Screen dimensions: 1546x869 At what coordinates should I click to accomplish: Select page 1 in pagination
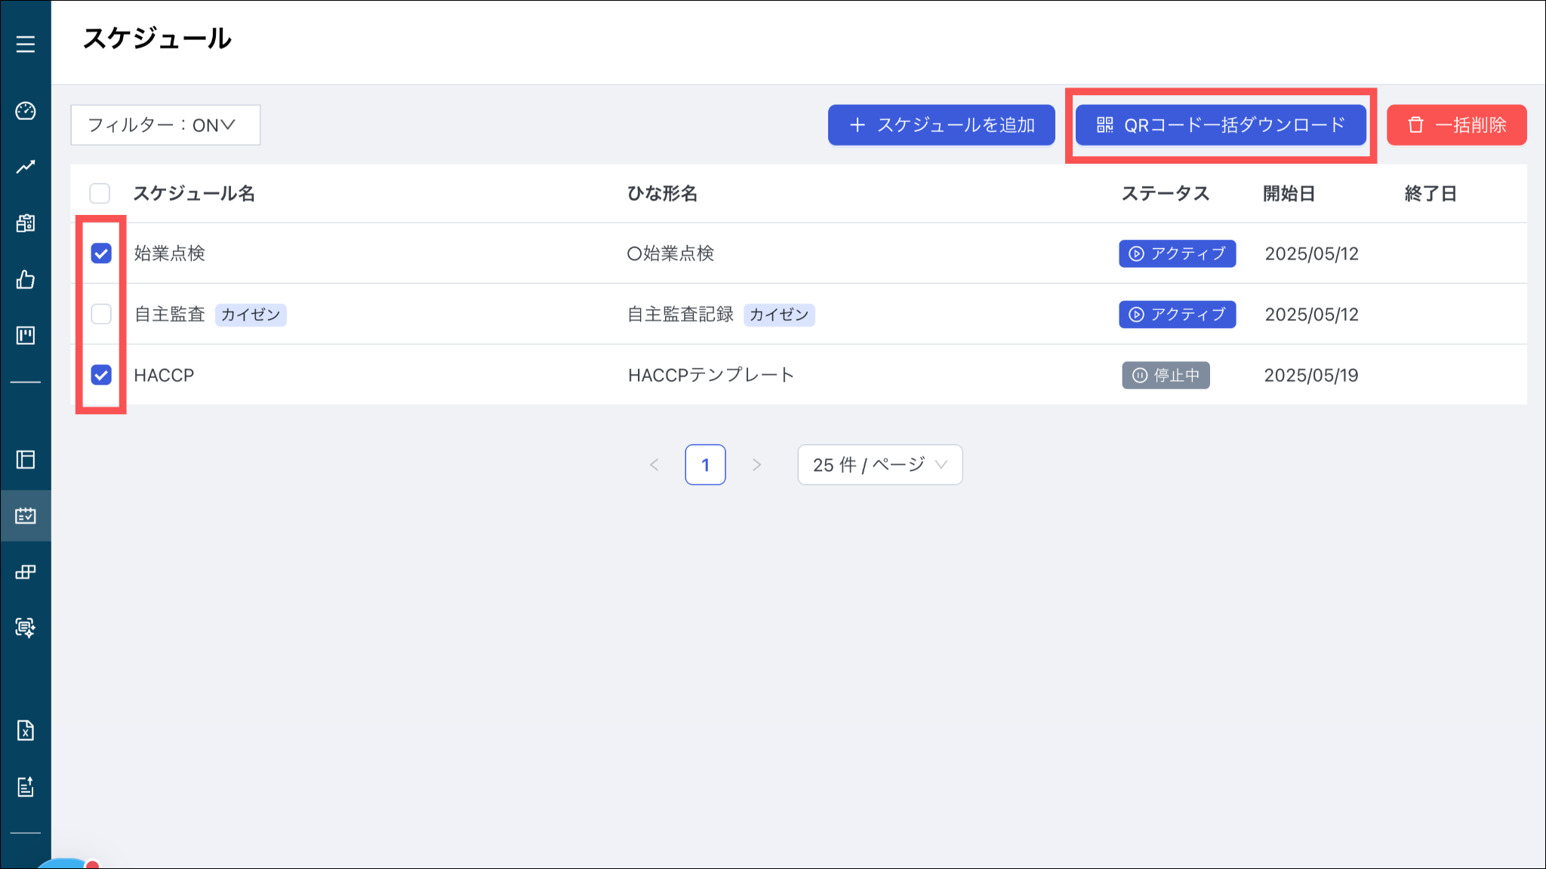(x=705, y=465)
